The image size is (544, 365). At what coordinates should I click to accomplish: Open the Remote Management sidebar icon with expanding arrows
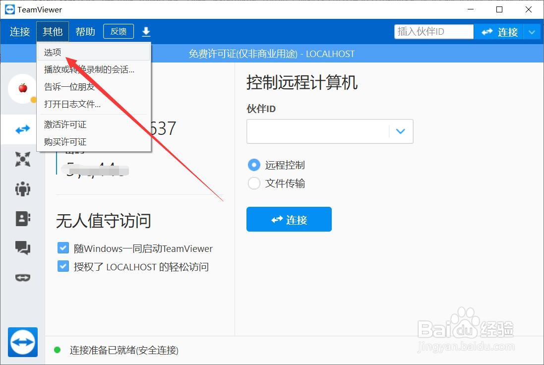[x=22, y=159]
